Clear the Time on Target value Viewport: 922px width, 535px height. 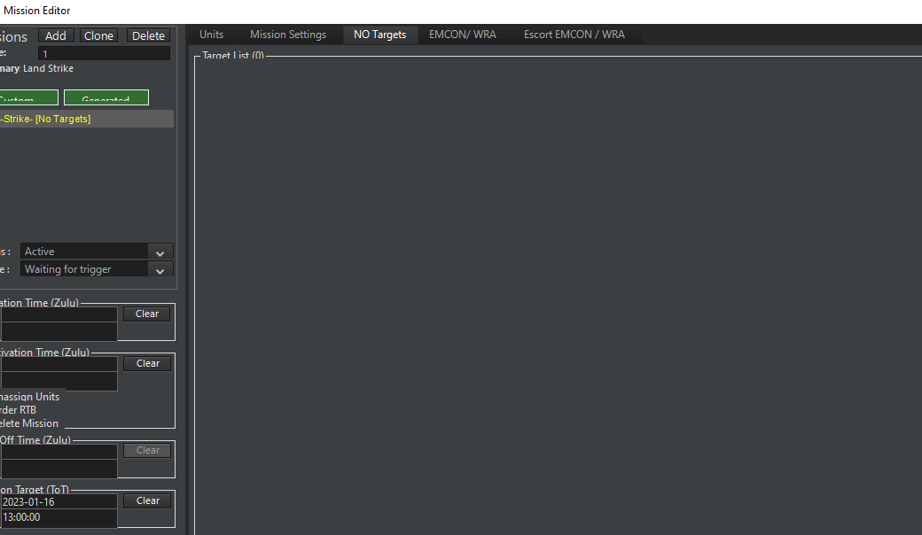(147, 501)
